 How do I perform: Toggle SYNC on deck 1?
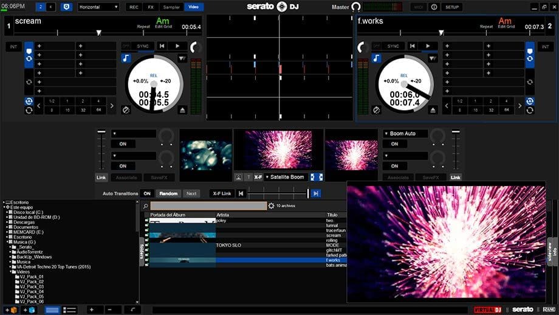[143, 46]
